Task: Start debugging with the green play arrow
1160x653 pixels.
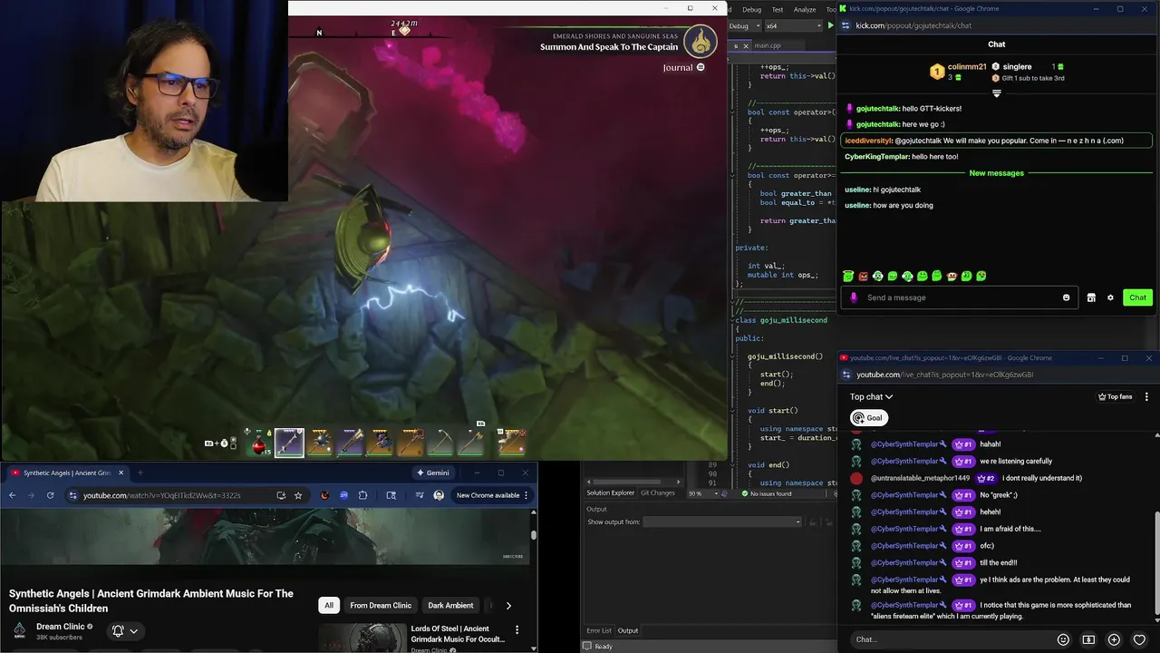Action: [829, 26]
